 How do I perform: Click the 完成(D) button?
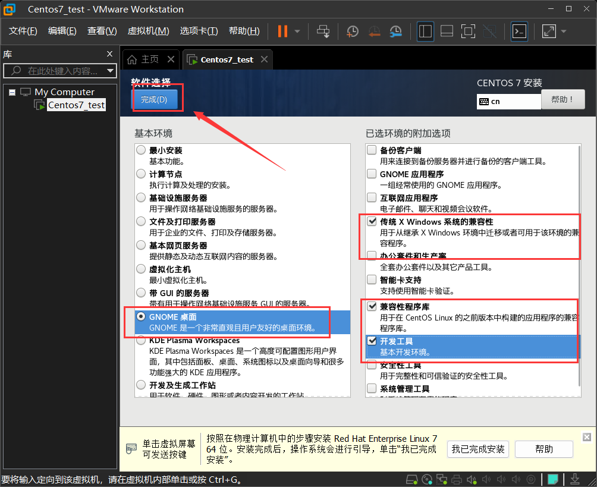pyautogui.click(x=154, y=99)
